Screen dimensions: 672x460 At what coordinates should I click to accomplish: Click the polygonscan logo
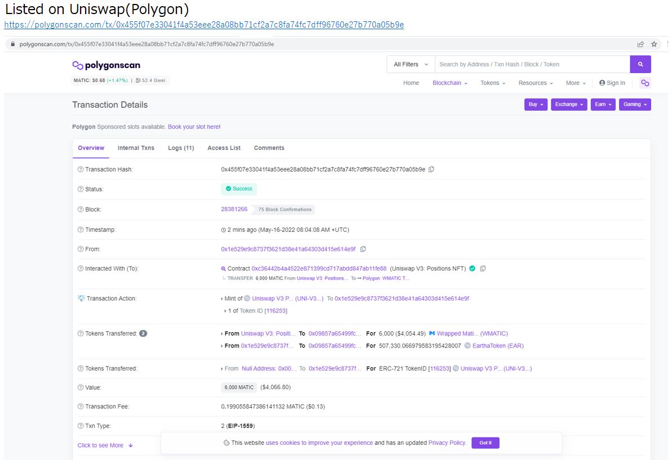[106, 65]
